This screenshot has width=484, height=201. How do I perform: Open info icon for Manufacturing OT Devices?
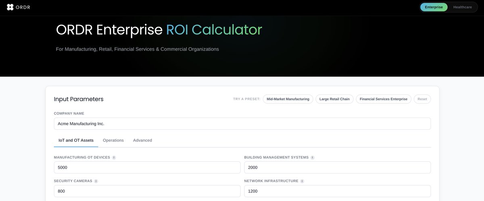pos(114,157)
